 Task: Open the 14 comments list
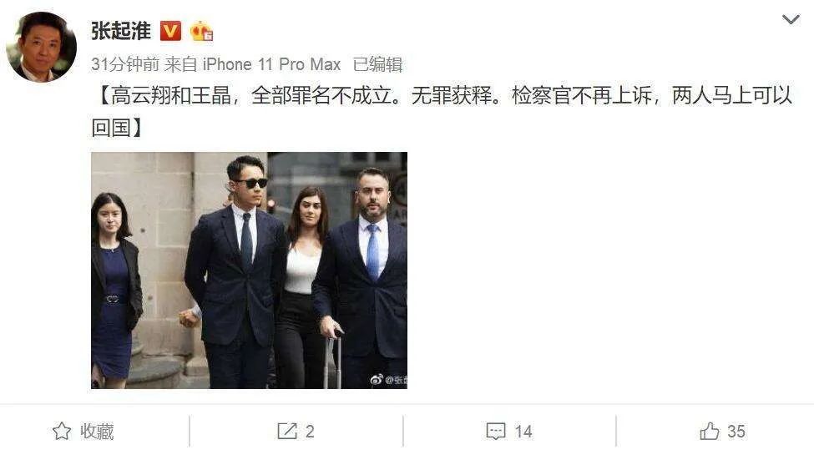[523, 431]
